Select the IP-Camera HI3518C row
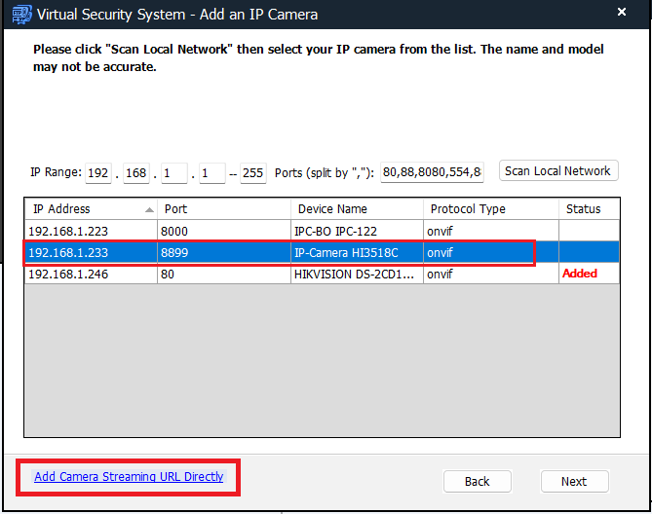This screenshot has height=514, width=652. pyautogui.click(x=356, y=253)
